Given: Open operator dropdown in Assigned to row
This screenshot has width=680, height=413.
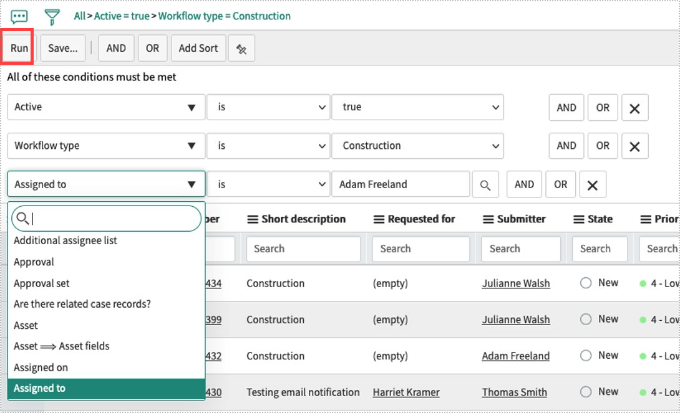Looking at the screenshot, I should coord(268,184).
